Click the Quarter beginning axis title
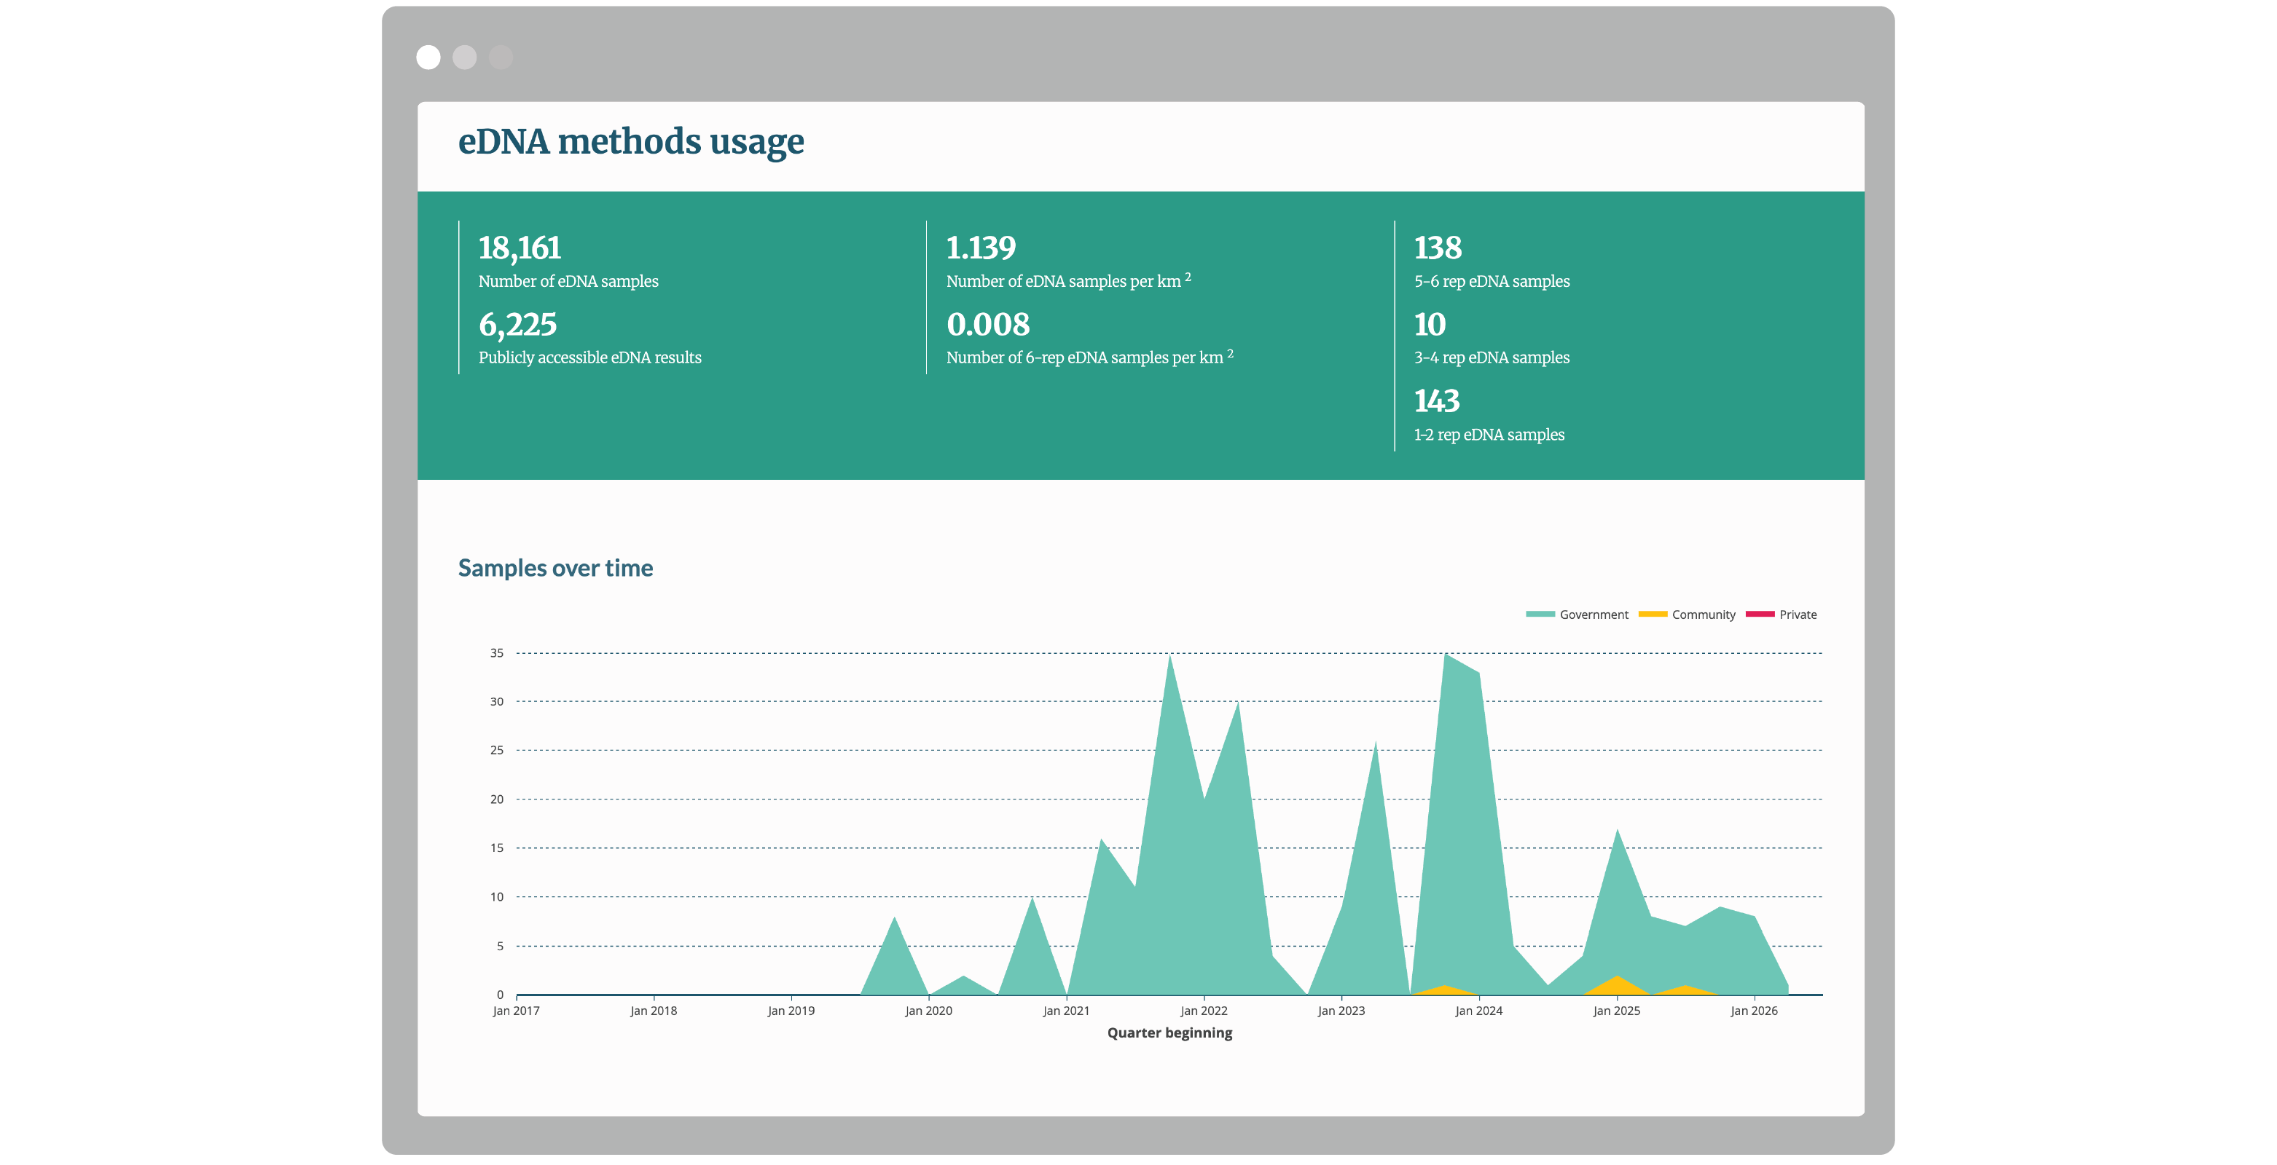Screen dimensions: 2277x1165 tap(1169, 1033)
